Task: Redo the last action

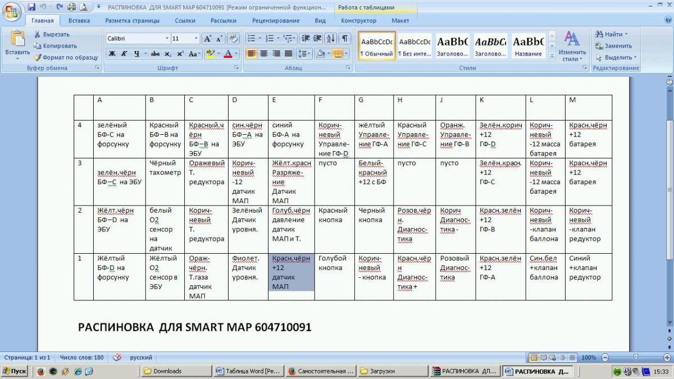Action: tap(59, 7)
